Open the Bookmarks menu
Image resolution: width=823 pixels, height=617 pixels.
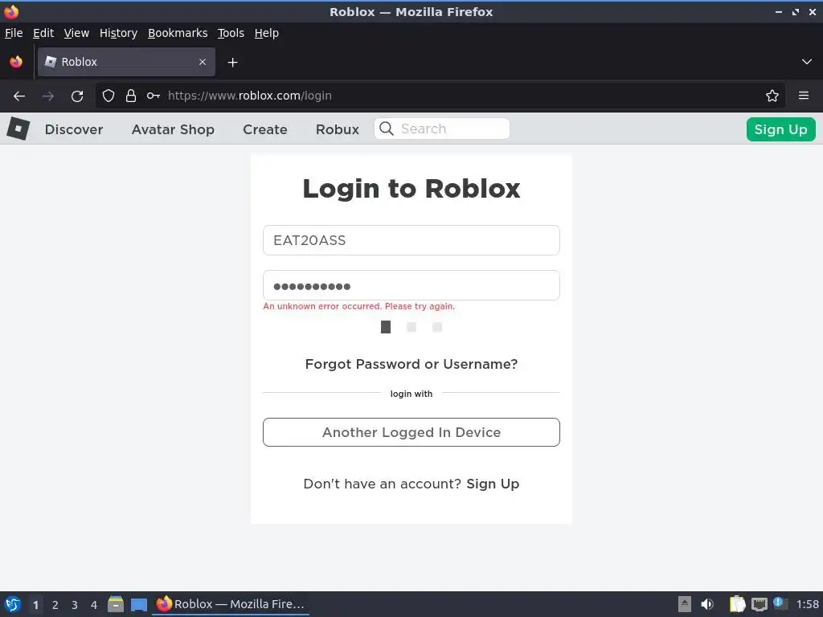(x=178, y=33)
